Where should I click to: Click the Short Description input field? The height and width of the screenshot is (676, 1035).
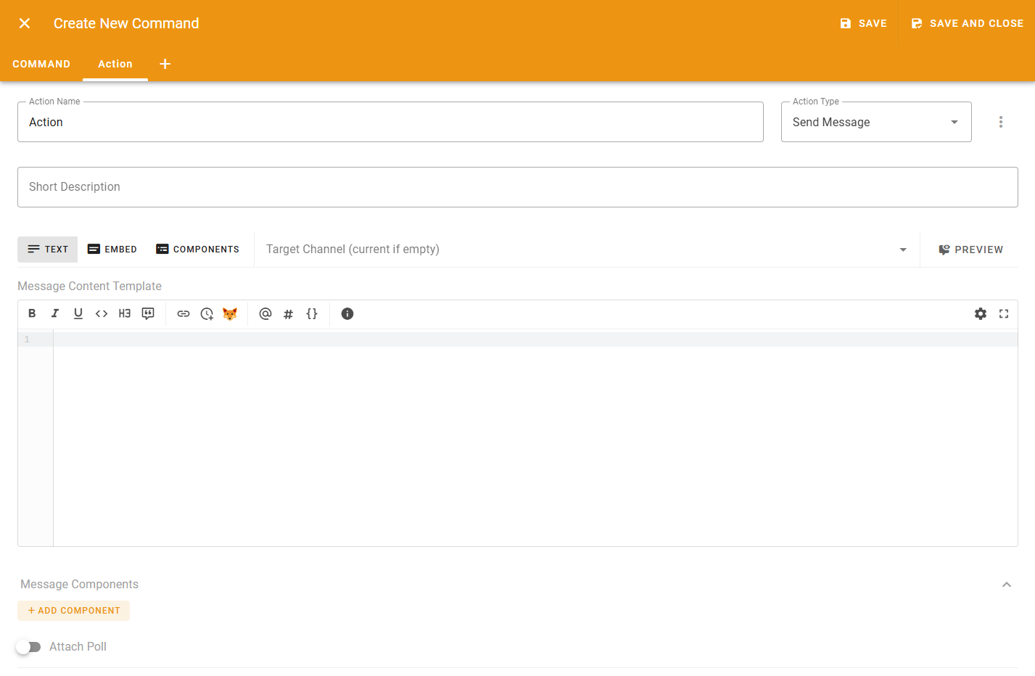click(x=517, y=187)
